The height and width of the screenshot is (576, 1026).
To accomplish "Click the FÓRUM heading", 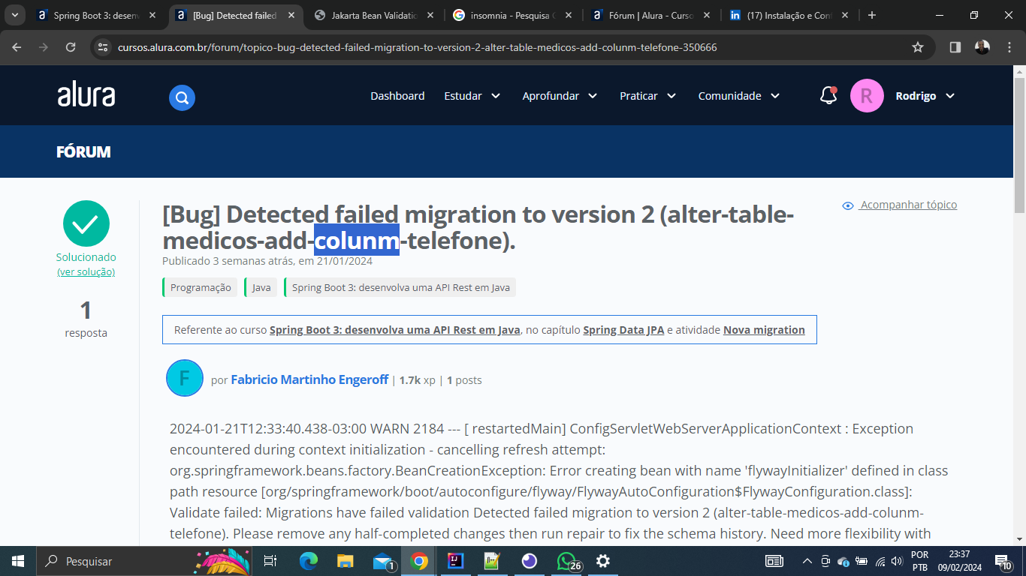I will (x=83, y=151).
